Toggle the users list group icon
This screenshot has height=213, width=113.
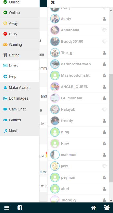107,207
